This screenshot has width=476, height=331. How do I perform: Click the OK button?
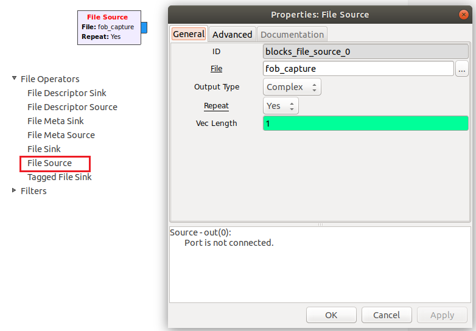coord(331,315)
